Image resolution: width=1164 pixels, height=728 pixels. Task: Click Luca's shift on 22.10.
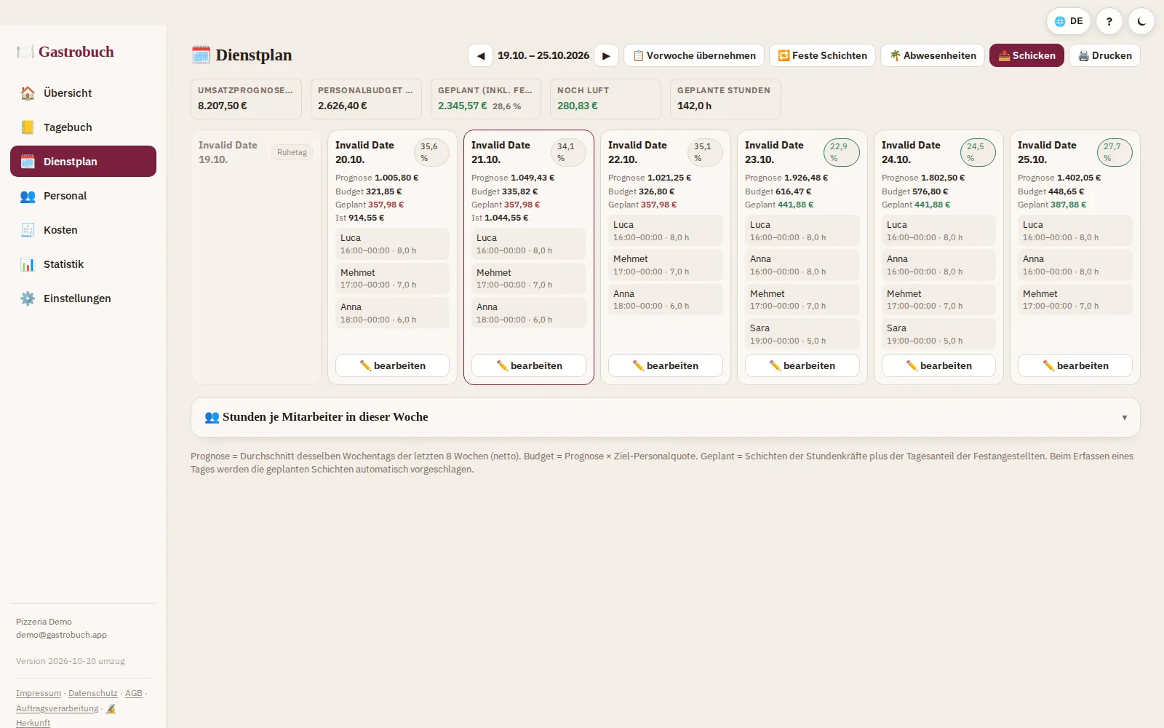[666, 231]
